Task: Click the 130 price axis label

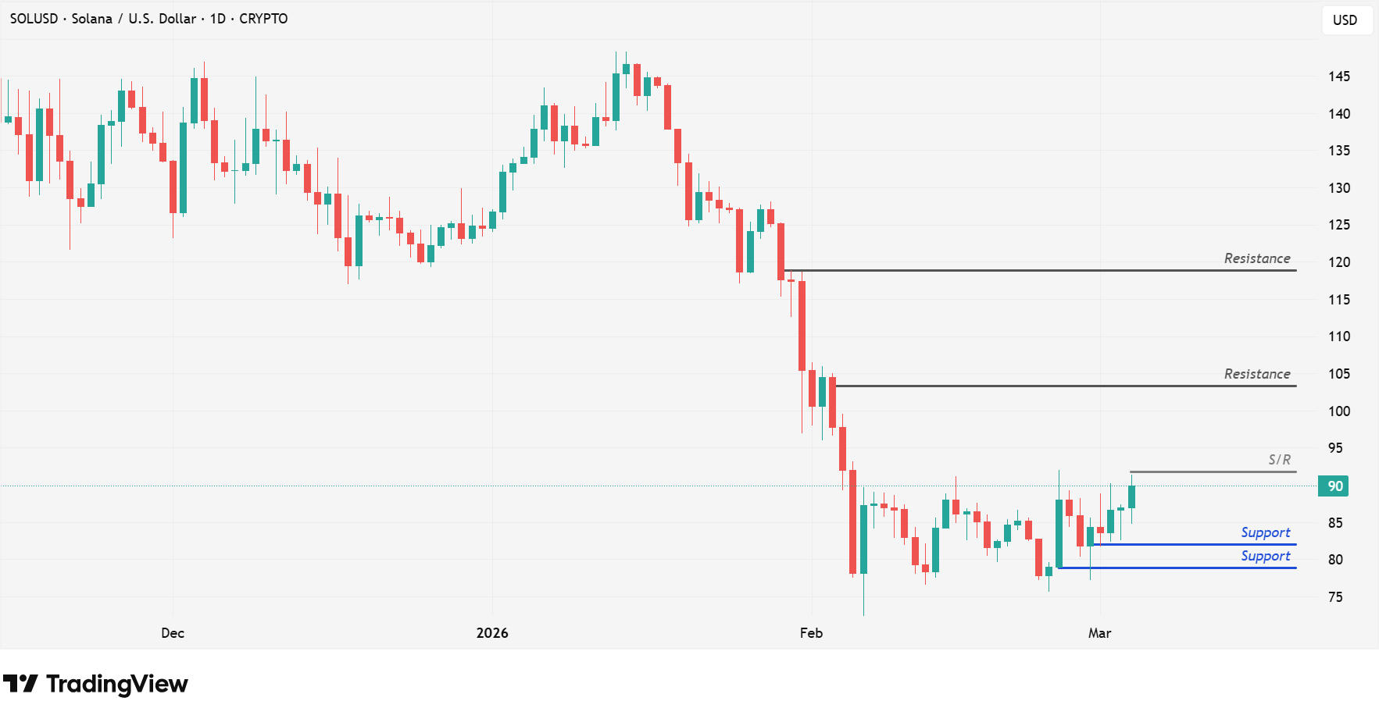Action: [1338, 188]
